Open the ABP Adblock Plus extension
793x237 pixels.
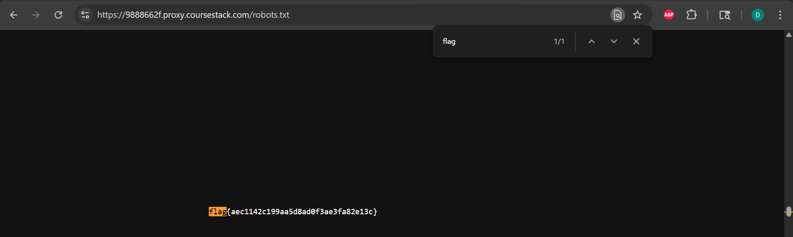[x=669, y=15]
